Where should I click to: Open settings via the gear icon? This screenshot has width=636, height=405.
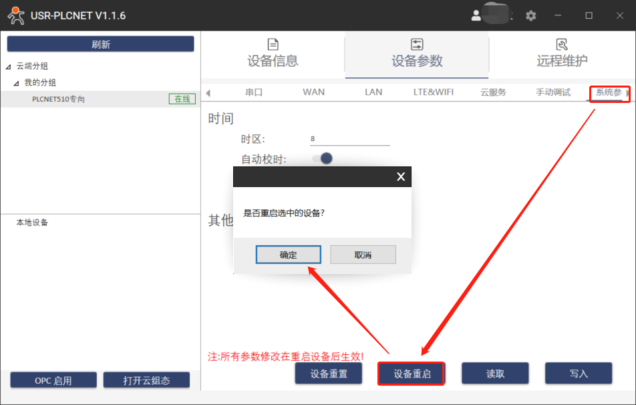click(530, 15)
